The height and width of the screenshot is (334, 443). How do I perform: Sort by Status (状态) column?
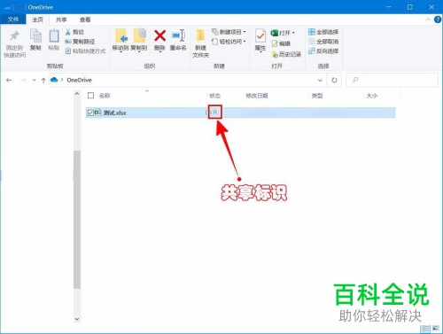(x=214, y=96)
